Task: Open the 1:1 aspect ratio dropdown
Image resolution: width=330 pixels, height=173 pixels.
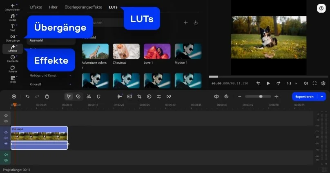Action: [292, 84]
